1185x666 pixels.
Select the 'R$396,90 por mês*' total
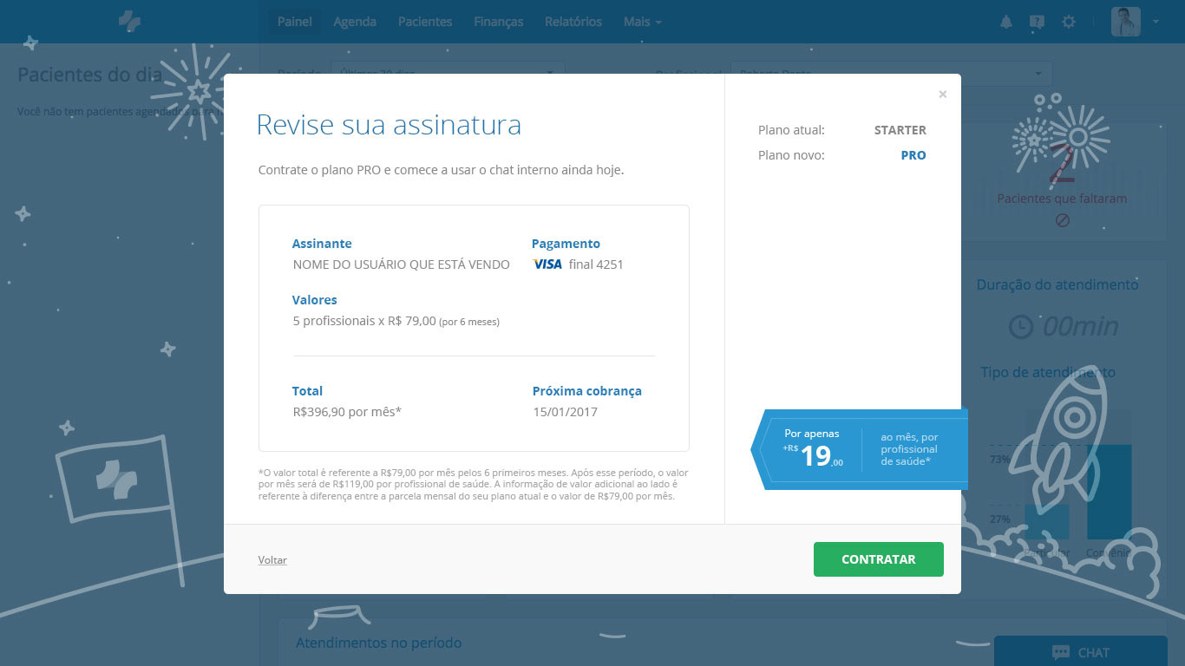pos(347,412)
